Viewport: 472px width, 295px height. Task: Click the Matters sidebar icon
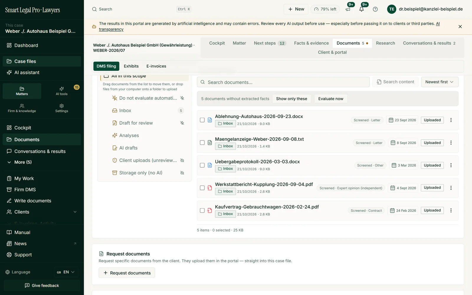(x=22, y=91)
